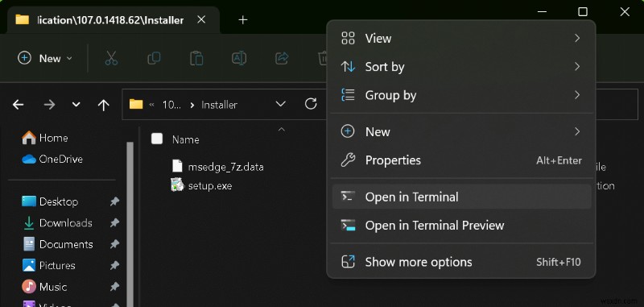Click the Delete trash icon
Image resolution: width=644 pixels, height=307 pixels.
[324, 58]
